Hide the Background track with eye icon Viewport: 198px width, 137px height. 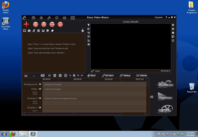[40, 84]
